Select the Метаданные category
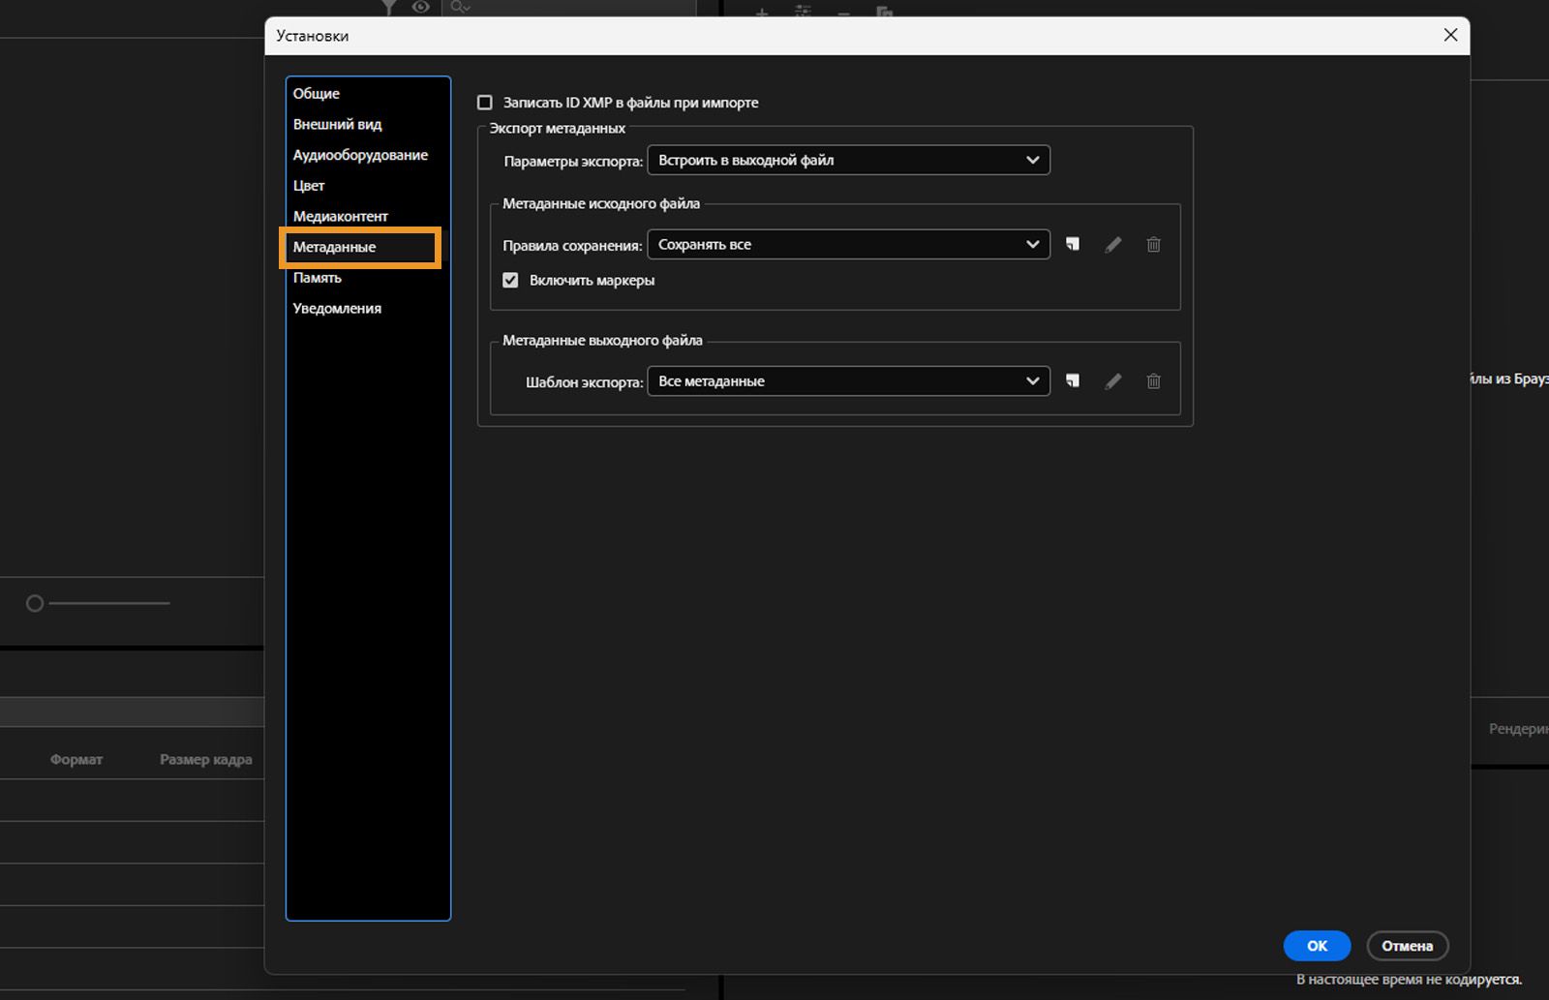The image size is (1549, 1000). 334,247
